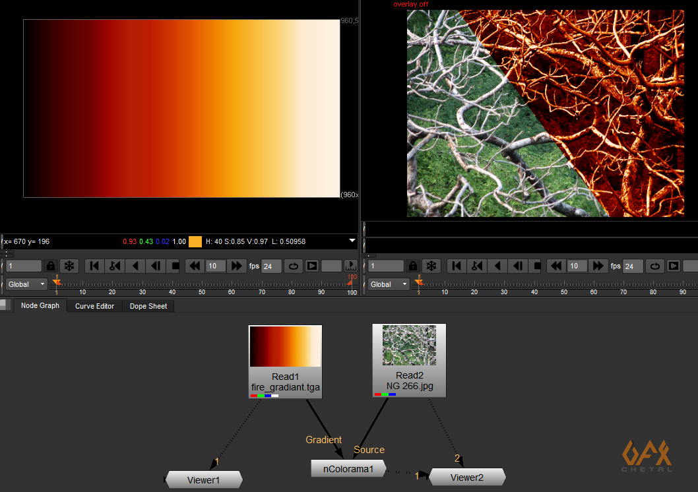
Task: Open the Global range dropdown in left viewer
Action: (26, 284)
